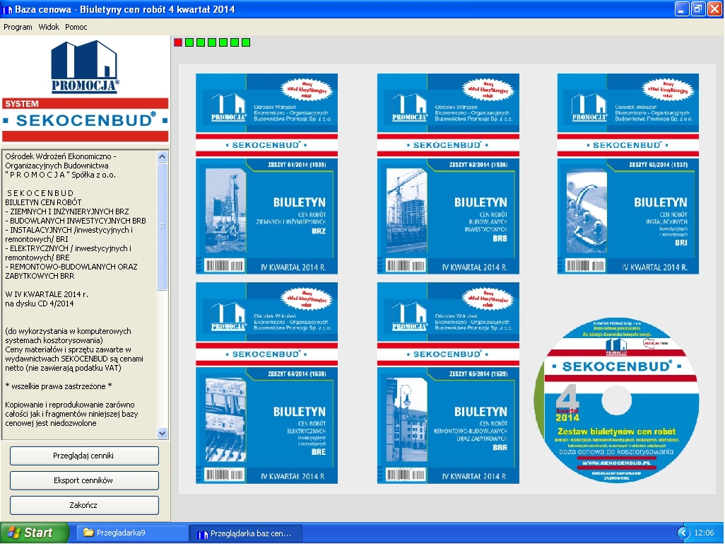The image size is (725, 544).
Task: Select the first green square indicator
Action: tap(189, 42)
